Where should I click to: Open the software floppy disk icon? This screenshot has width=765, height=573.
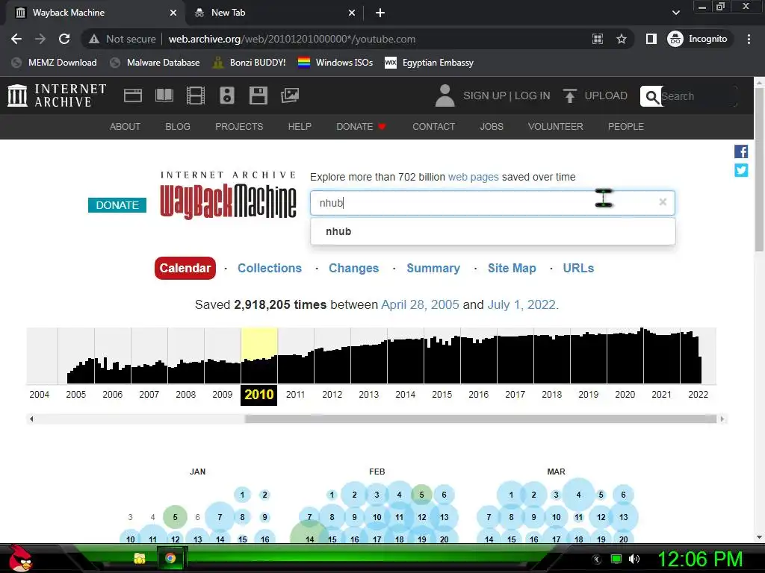click(x=258, y=95)
